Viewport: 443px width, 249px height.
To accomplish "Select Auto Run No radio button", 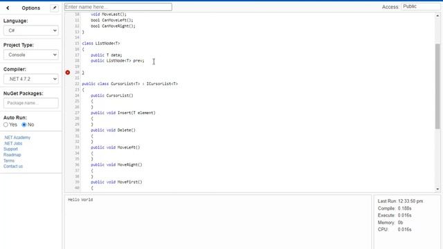I will (24, 124).
